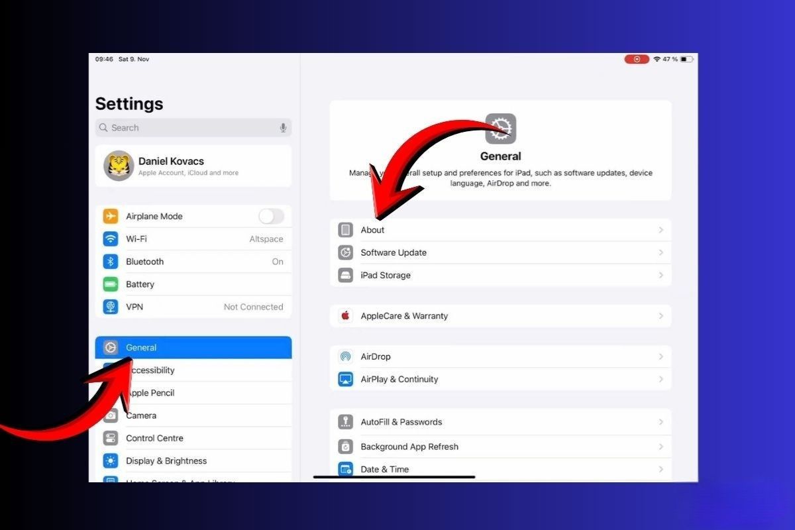Select the Display & Brightness icon
The height and width of the screenshot is (530, 795).
tap(111, 460)
